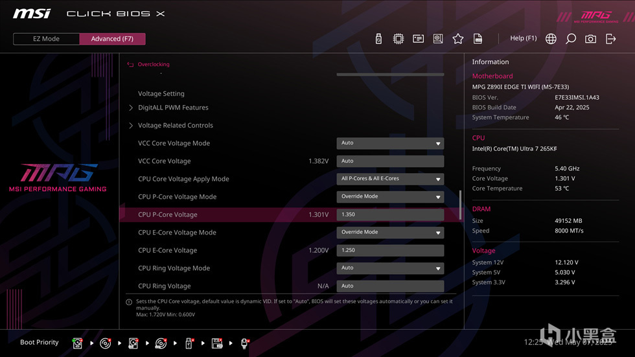Click the Voltage heading in Information panel
The width and height of the screenshot is (635, 357).
click(483, 251)
